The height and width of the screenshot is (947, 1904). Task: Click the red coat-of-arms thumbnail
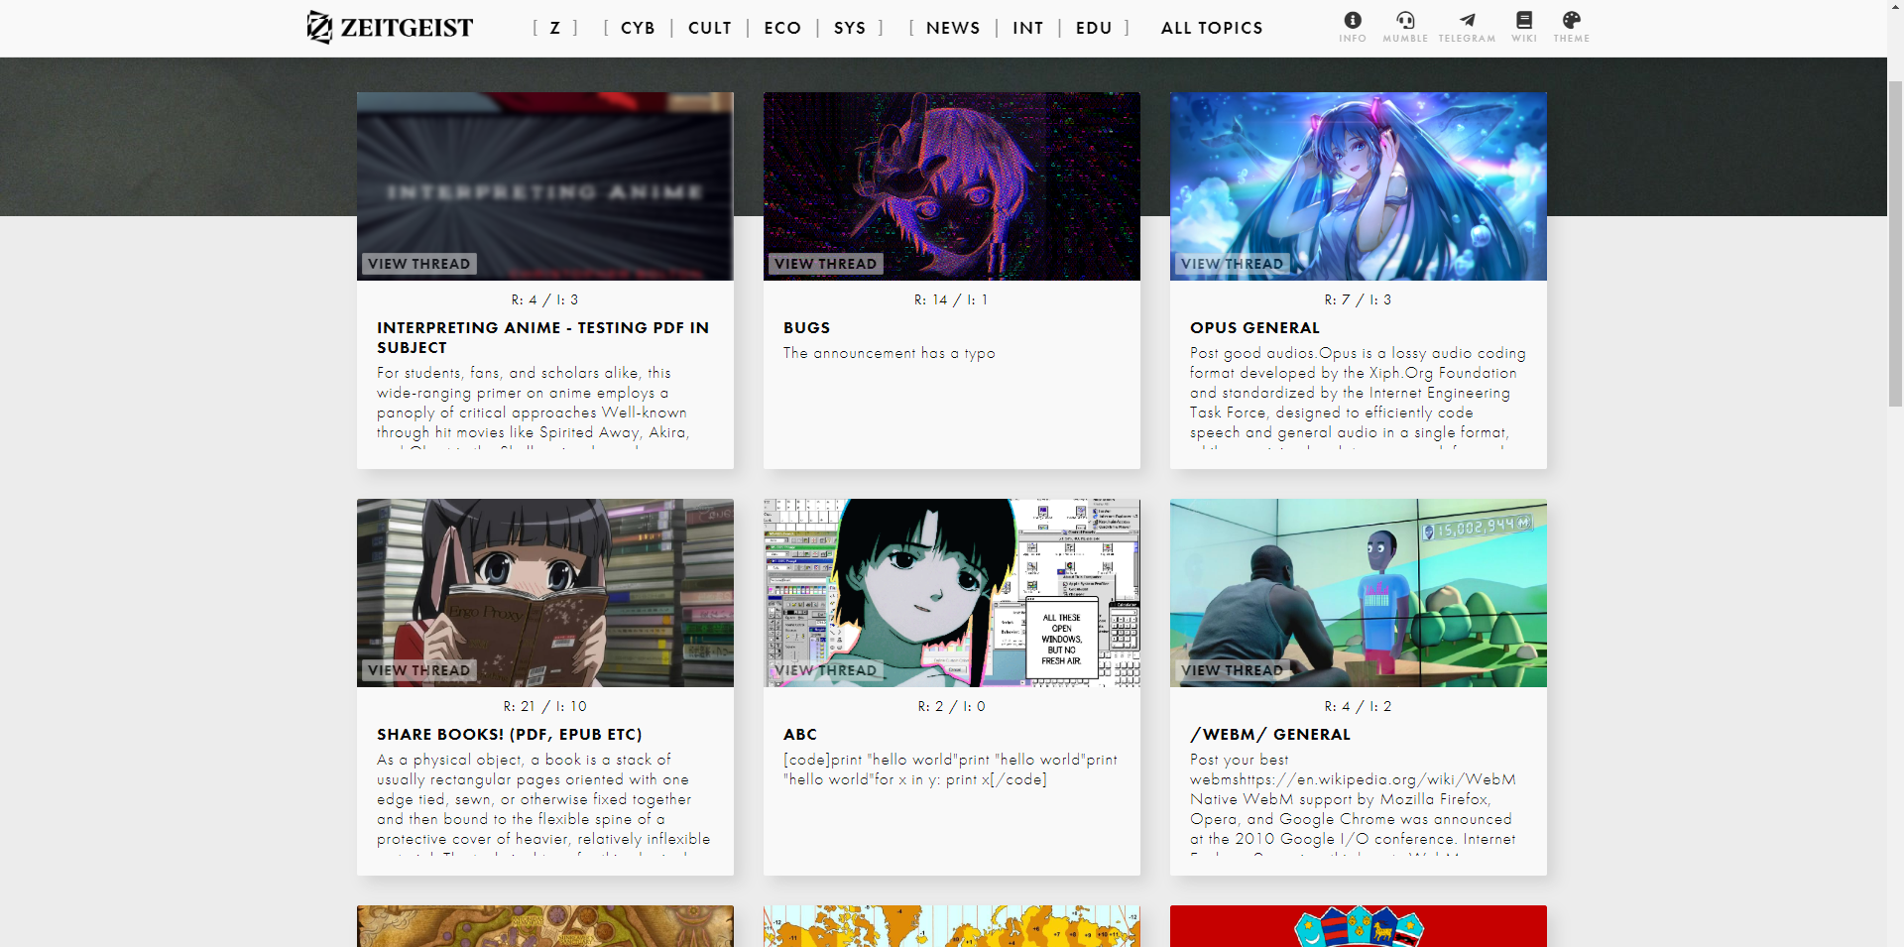pyautogui.click(x=1359, y=926)
